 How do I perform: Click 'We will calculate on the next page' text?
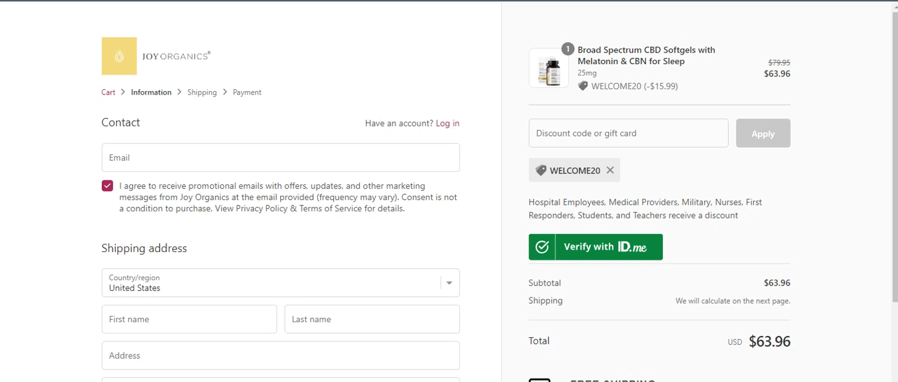click(733, 301)
